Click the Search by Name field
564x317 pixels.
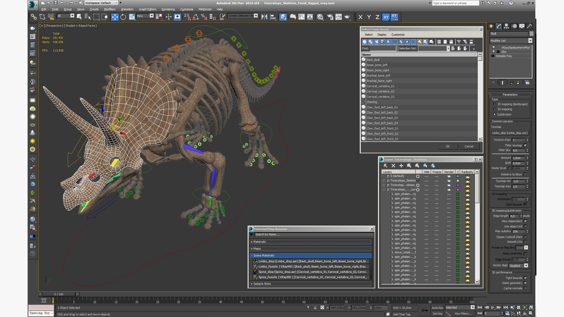(314, 235)
